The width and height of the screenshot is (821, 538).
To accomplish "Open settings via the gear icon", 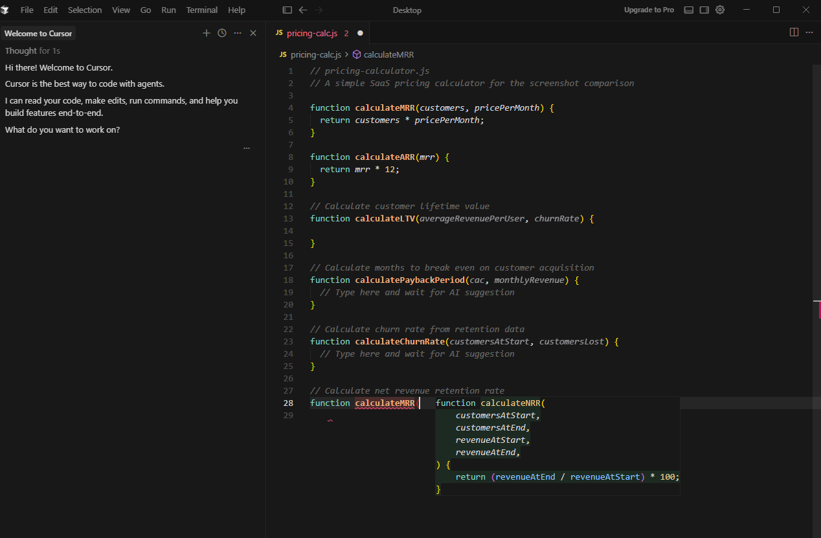I will (720, 10).
